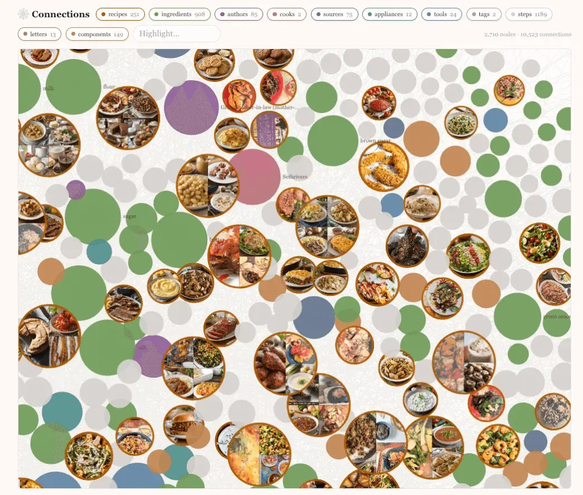Open the mashed potatoes recipe node
The image size is (583, 495).
click(x=164, y=287)
